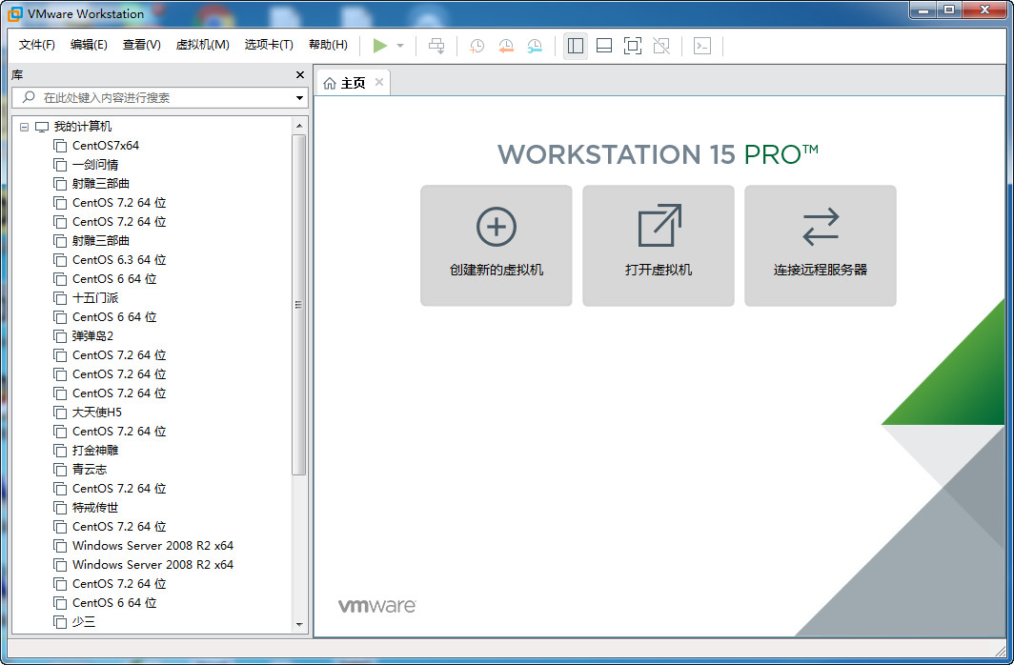The width and height of the screenshot is (1014, 665).
Task: Click the library scrollbar up arrow
Action: pyautogui.click(x=299, y=126)
